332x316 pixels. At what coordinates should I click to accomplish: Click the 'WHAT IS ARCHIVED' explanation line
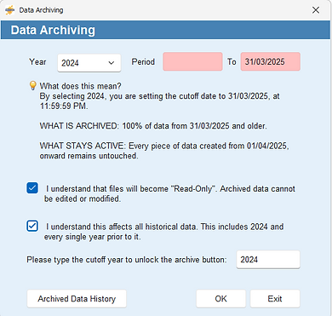click(x=153, y=126)
